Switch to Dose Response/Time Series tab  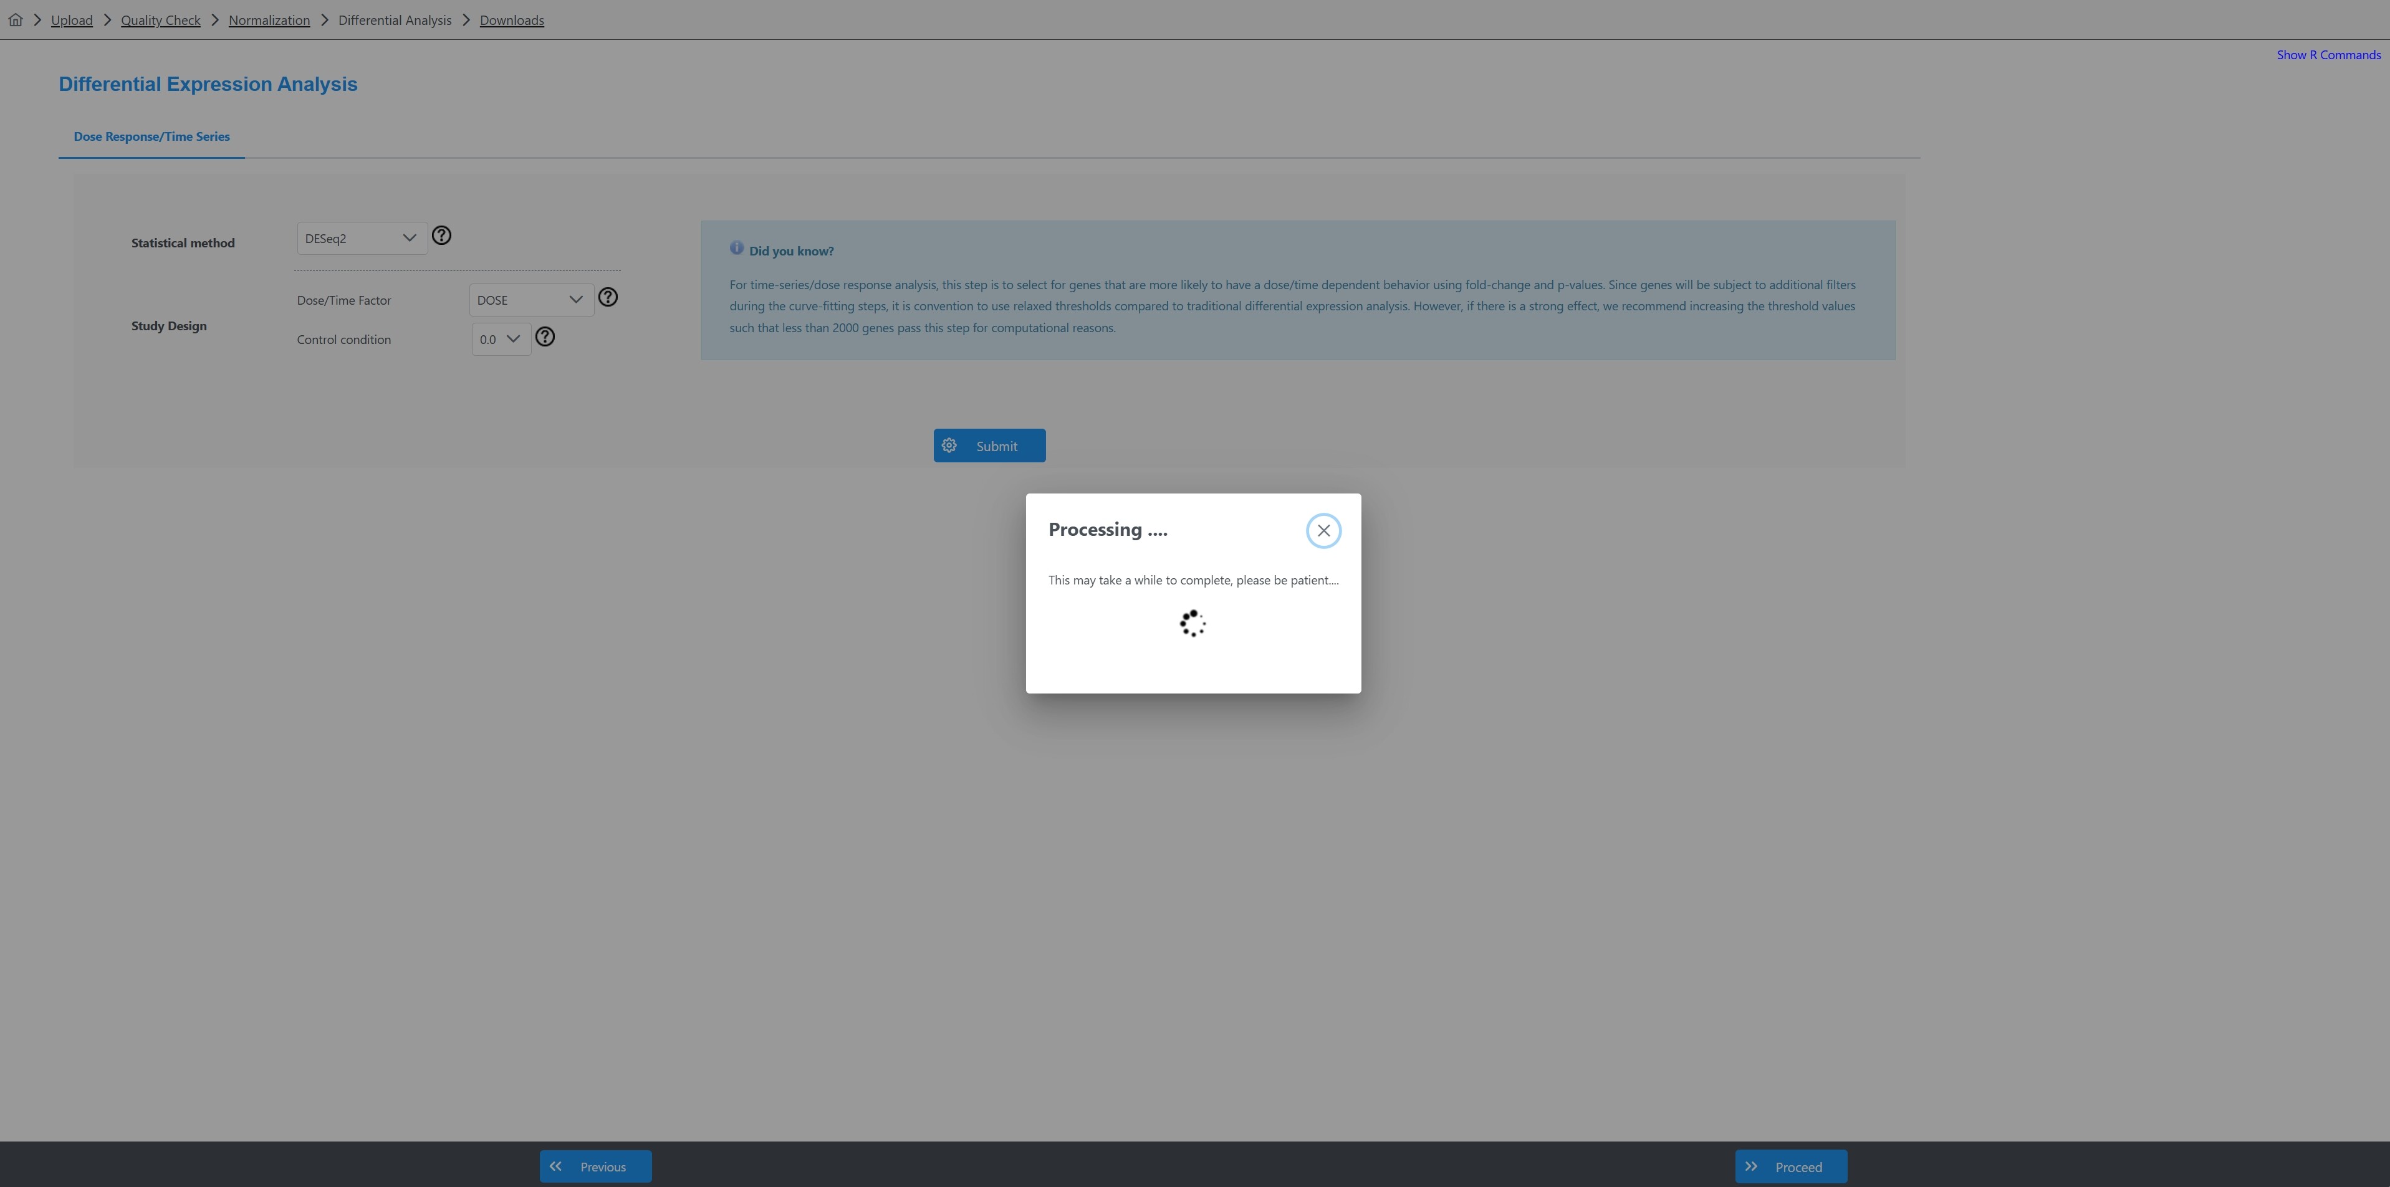pyautogui.click(x=151, y=136)
